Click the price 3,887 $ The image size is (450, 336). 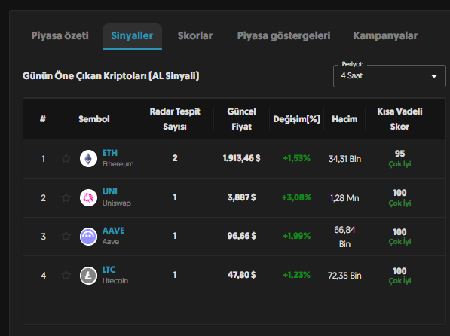(x=242, y=197)
